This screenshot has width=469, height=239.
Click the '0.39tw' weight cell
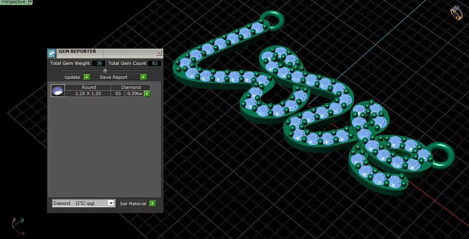(134, 94)
